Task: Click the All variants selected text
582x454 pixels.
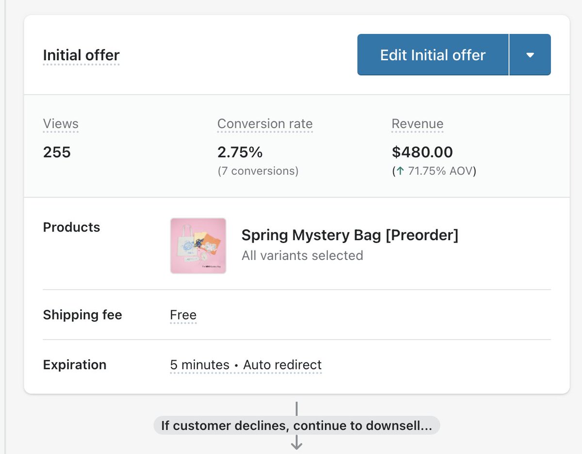Action: (302, 255)
